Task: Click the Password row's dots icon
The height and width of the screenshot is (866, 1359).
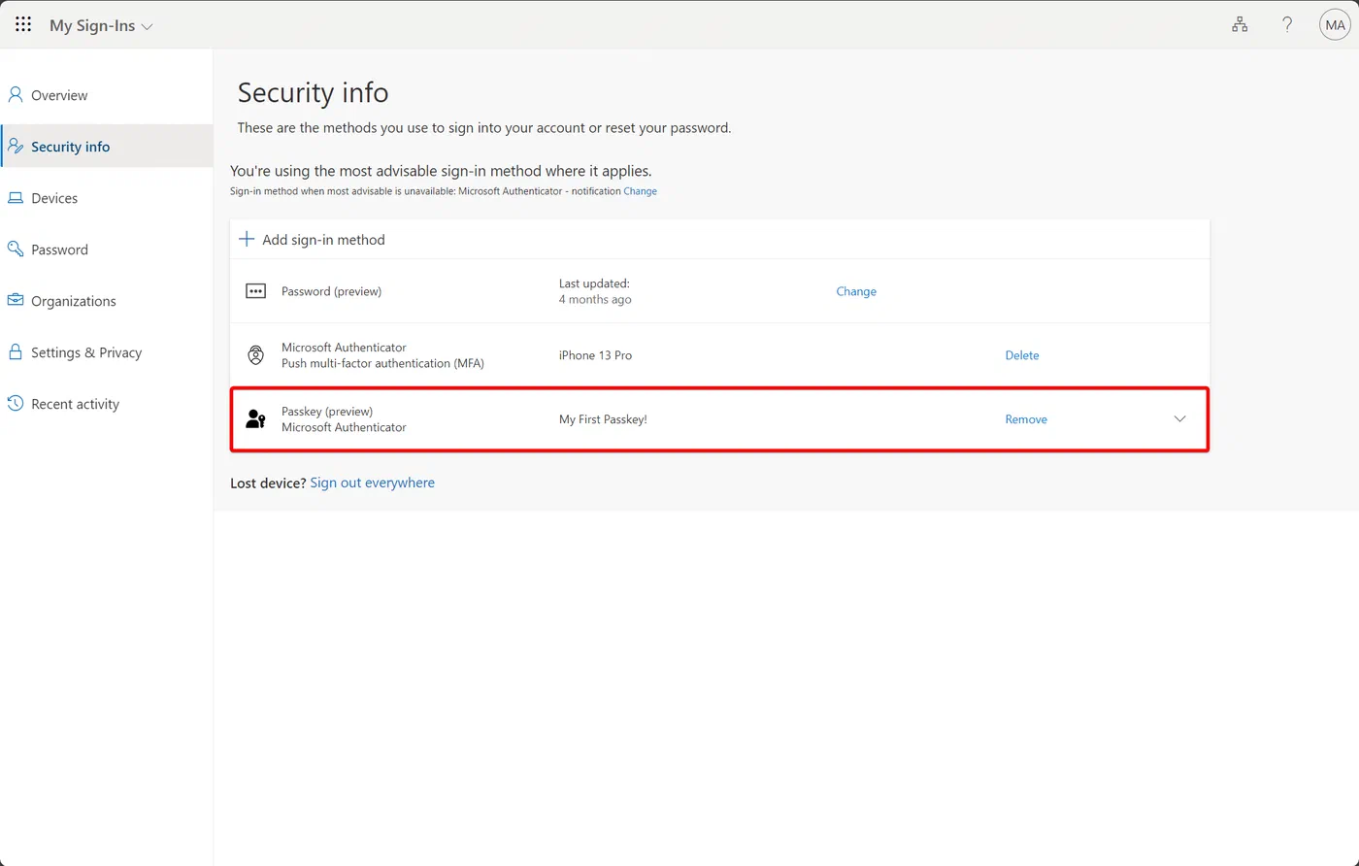Action: [x=255, y=291]
